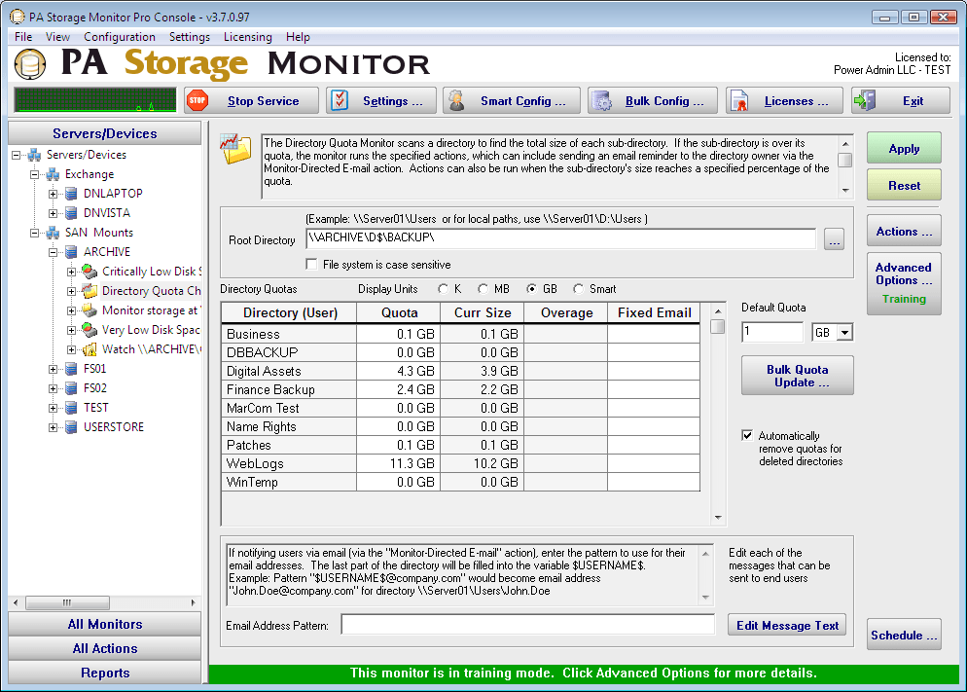967x692 pixels.
Task: Click the Exchange group icon
Action: coord(54,174)
